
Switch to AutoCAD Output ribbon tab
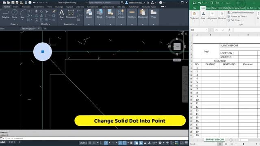69,7
